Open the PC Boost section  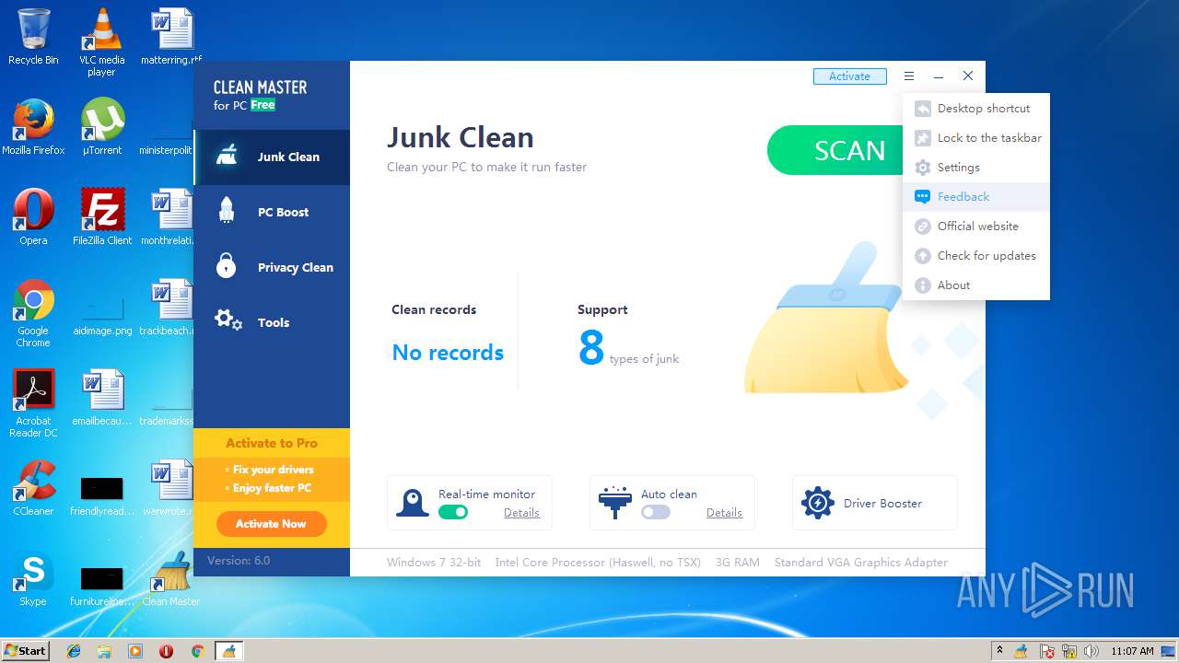(272, 213)
